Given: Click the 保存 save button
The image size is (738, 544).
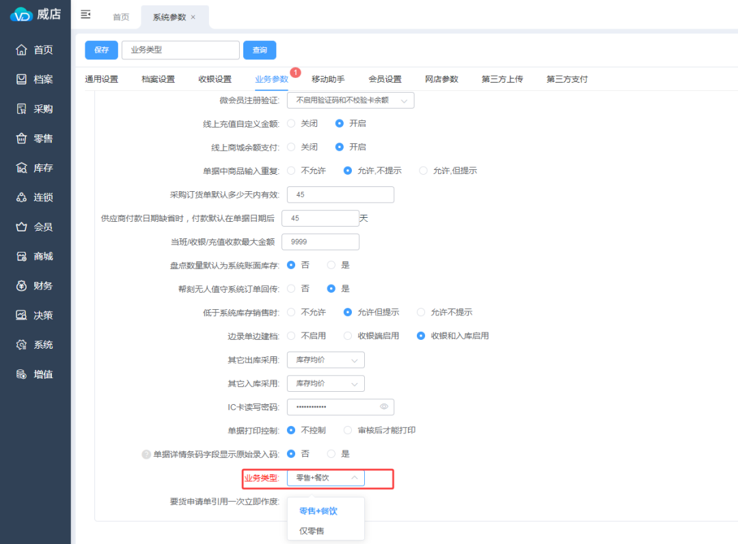Looking at the screenshot, I should coord(101,50).
